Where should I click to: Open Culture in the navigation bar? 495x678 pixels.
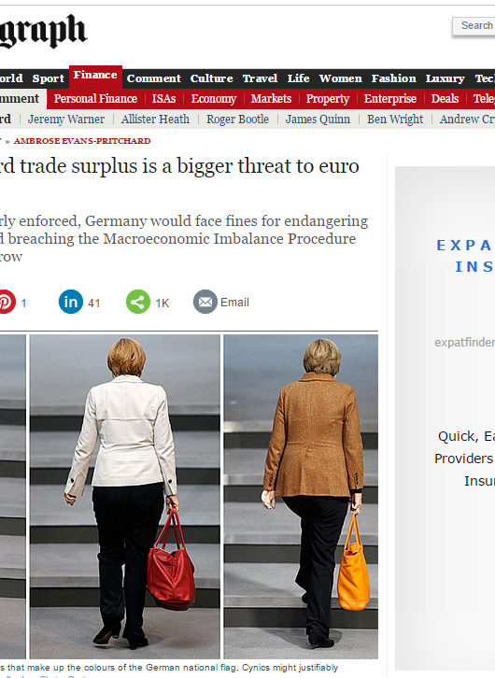211,78
